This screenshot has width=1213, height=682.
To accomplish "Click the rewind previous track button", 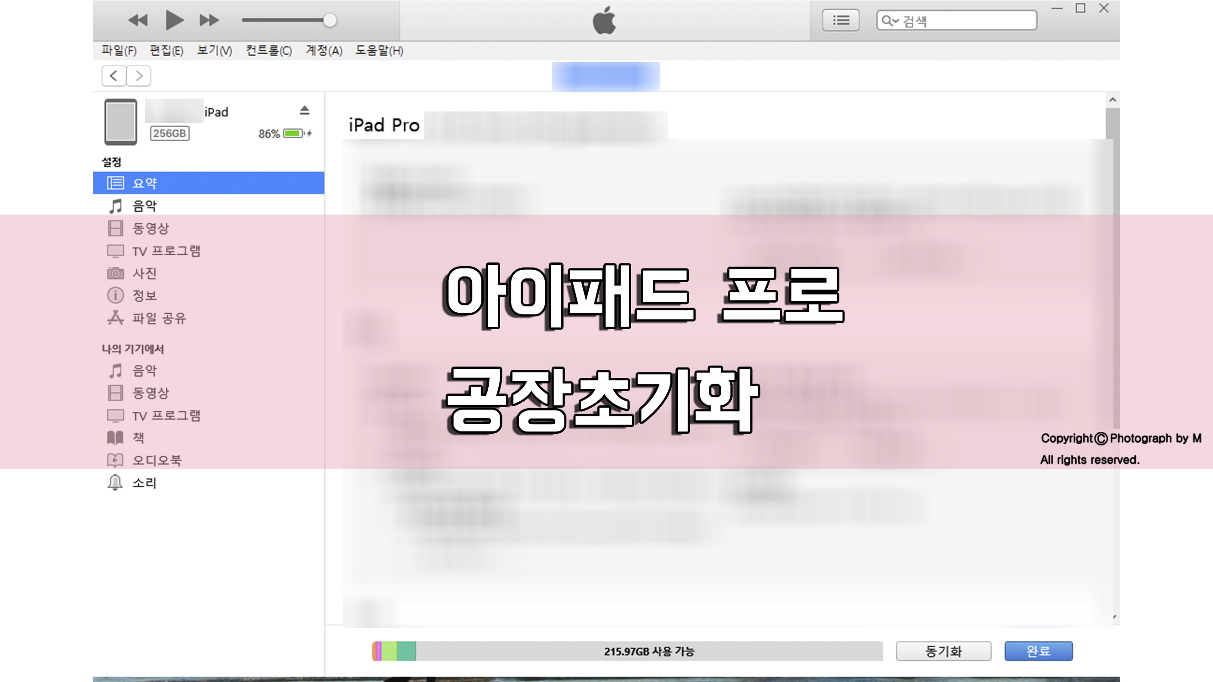I will coord(138,20).
